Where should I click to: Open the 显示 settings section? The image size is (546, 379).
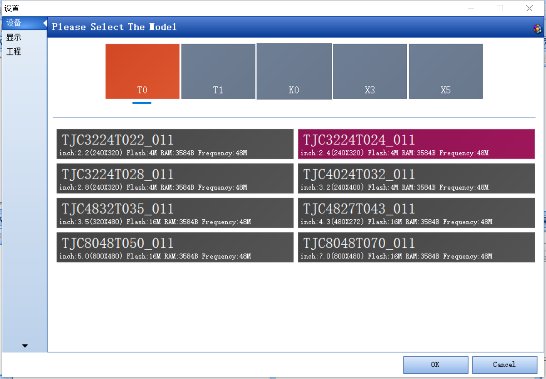click(25, 37)
